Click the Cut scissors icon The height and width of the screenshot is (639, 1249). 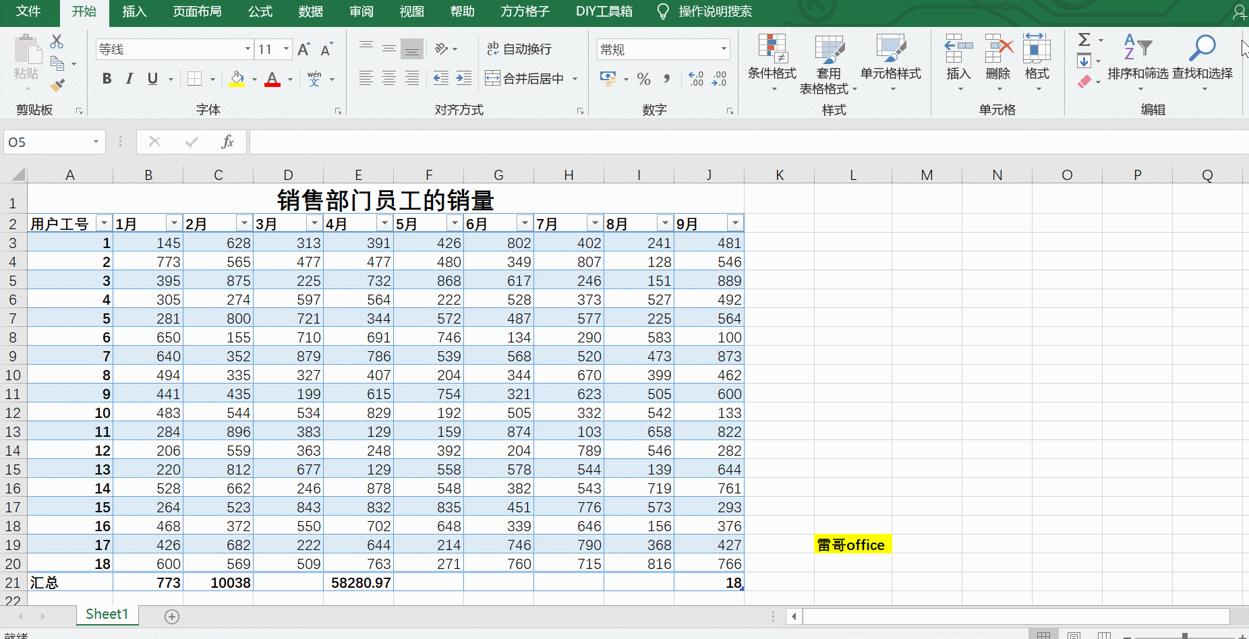coord(57,42)
